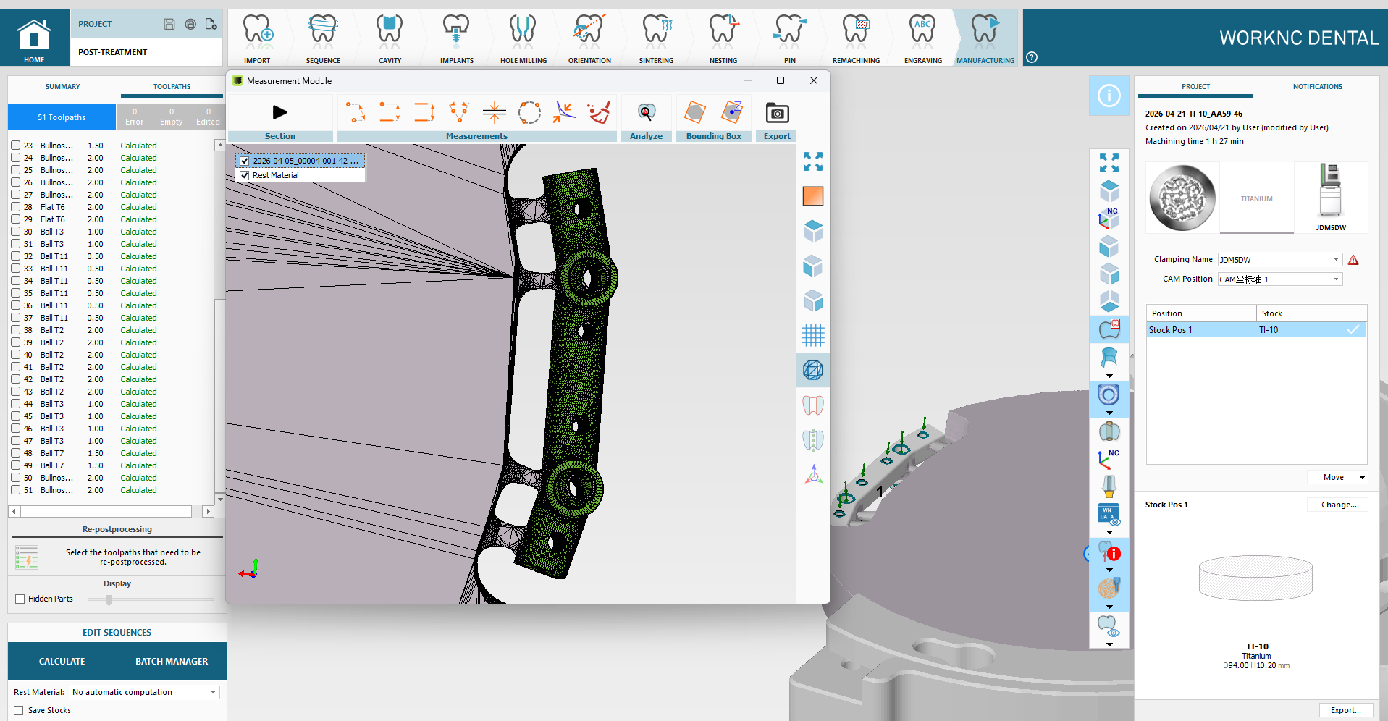The height and width of the screenshot is (721, 1388).
Task: Click the blue information icon
Action: pyautogui.click(x=1109, y=96)
